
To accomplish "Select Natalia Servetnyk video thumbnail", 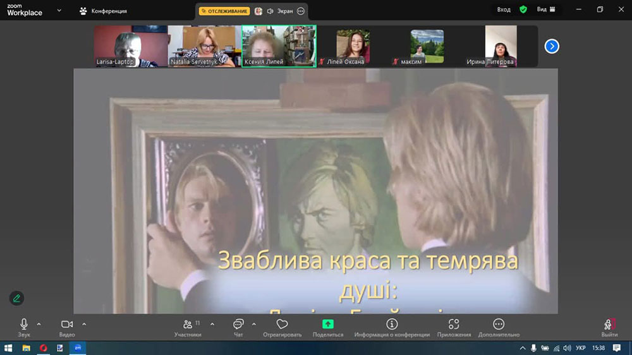I will 204,46.
